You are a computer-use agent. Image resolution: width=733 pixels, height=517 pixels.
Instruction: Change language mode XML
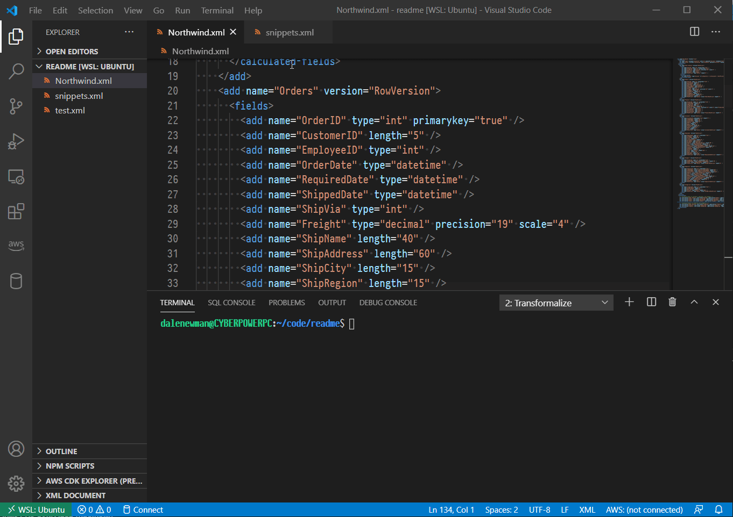click(x=587, y=509)
